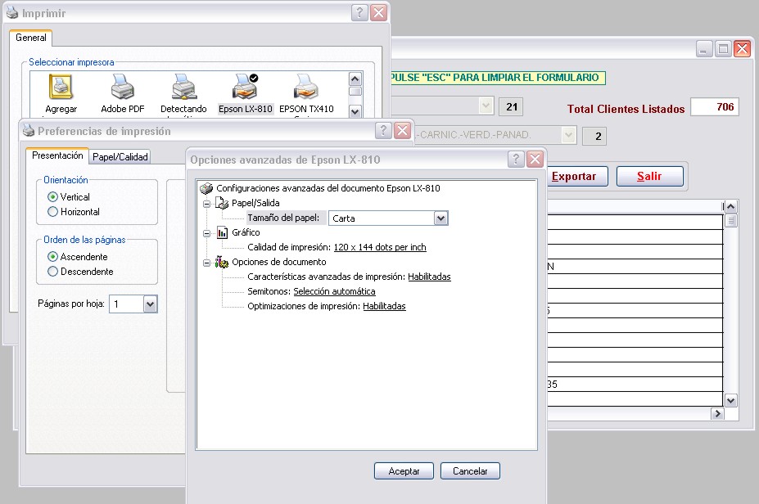Select Tamaño del papel label
Screen dimensions: 759x504
click(x=283, y=218)
